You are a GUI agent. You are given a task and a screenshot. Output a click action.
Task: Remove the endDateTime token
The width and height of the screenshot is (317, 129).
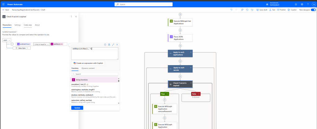point(30,44)
